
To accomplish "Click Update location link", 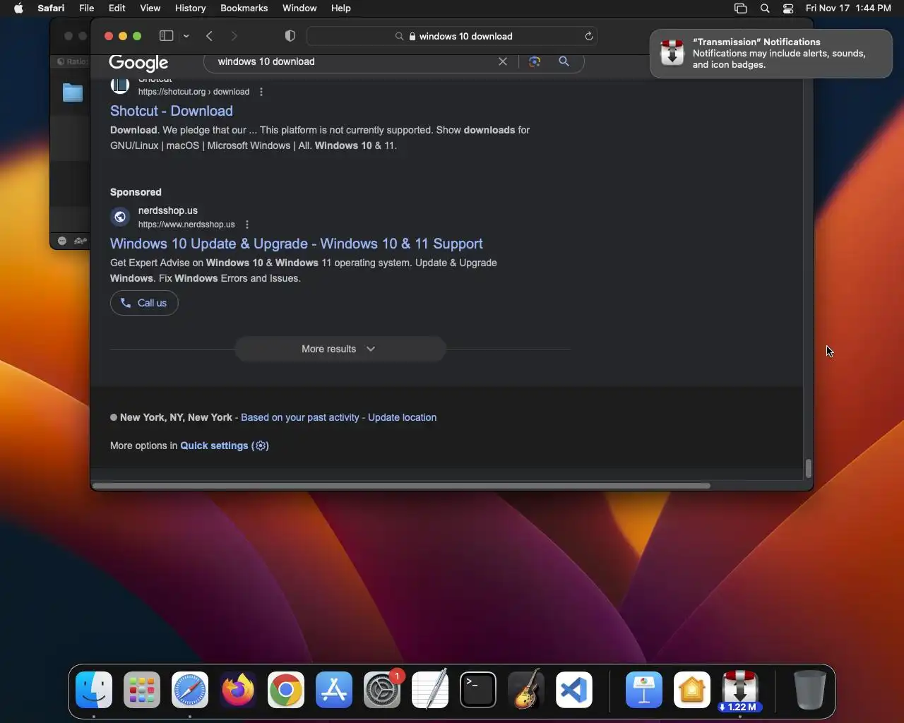I will pos(403,417).
